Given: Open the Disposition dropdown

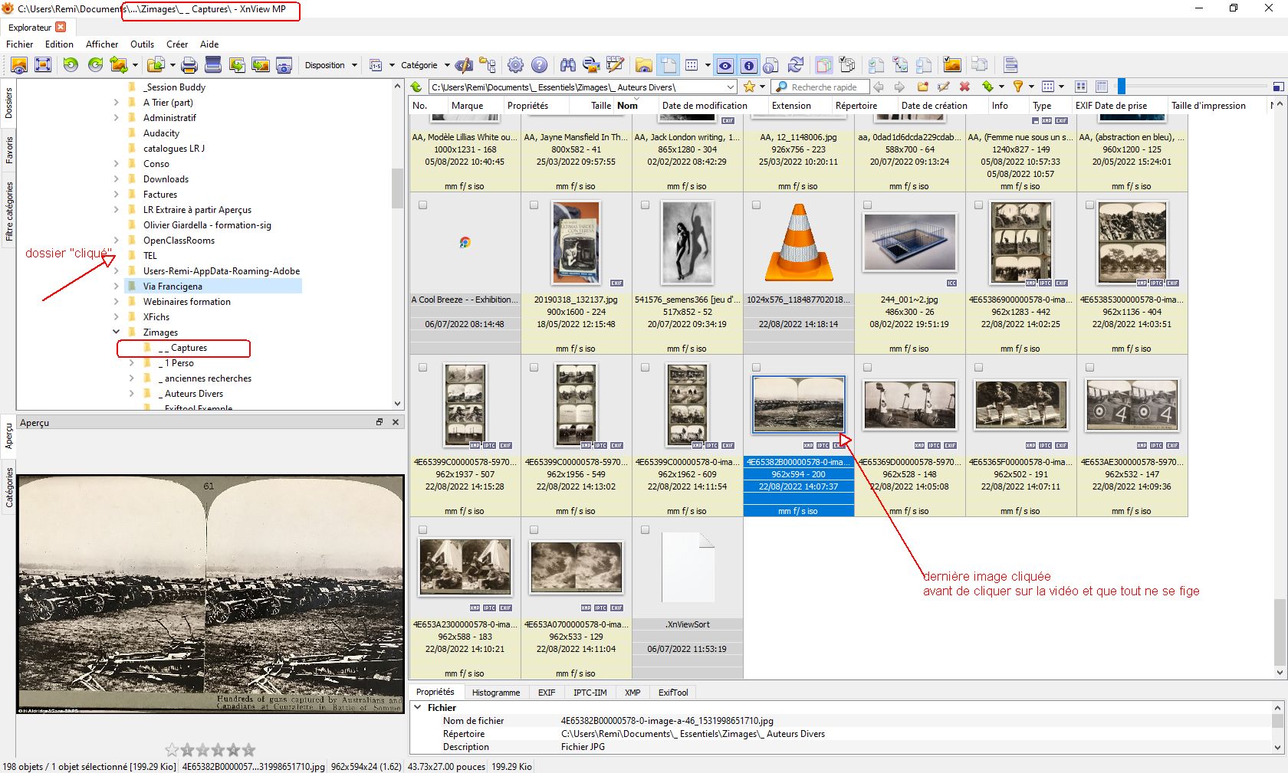Looking at the screenshot, I should coord(330,65).
